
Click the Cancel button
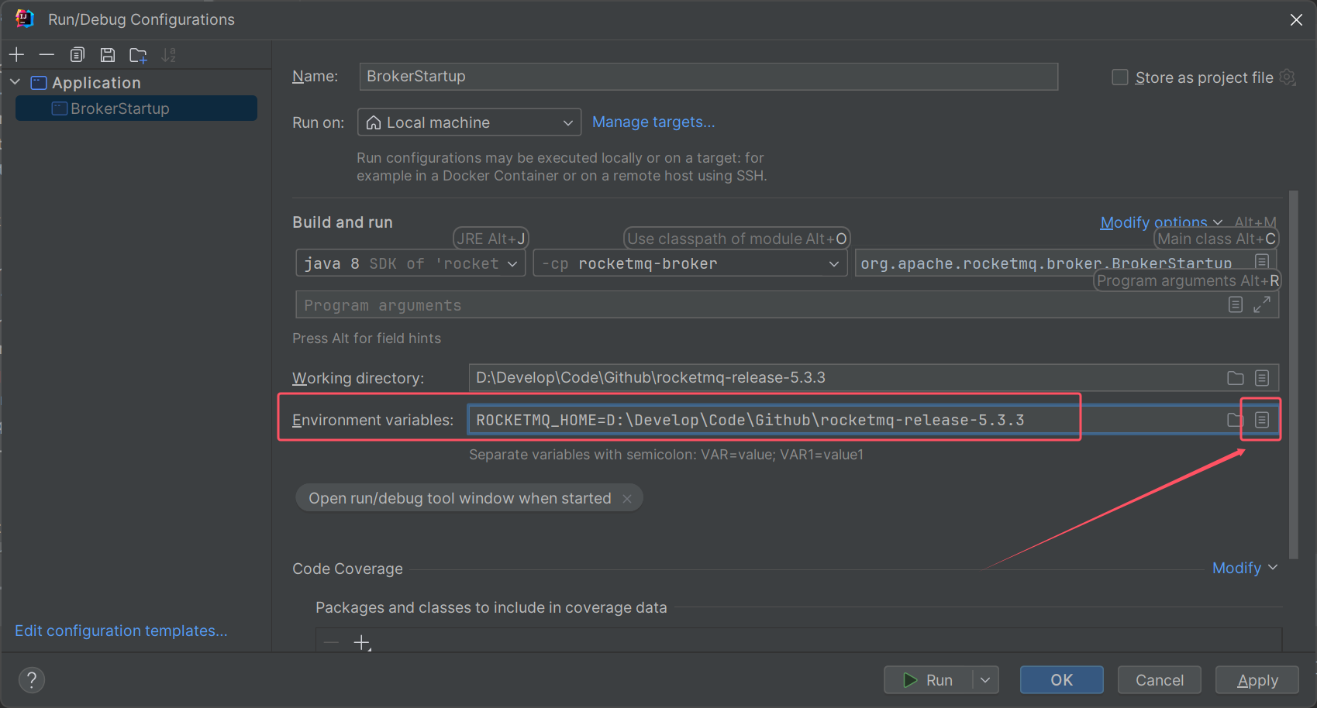click(x=1160, y=680)
